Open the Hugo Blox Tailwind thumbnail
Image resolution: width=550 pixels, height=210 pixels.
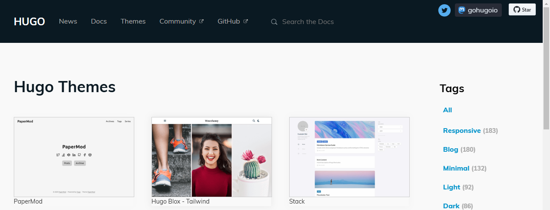211,157
